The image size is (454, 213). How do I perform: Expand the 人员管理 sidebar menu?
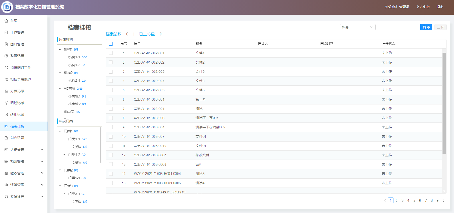(x=42, y=150)
